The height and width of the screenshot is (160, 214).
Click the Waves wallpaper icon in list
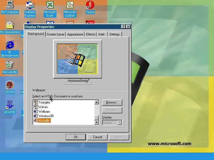36,107
